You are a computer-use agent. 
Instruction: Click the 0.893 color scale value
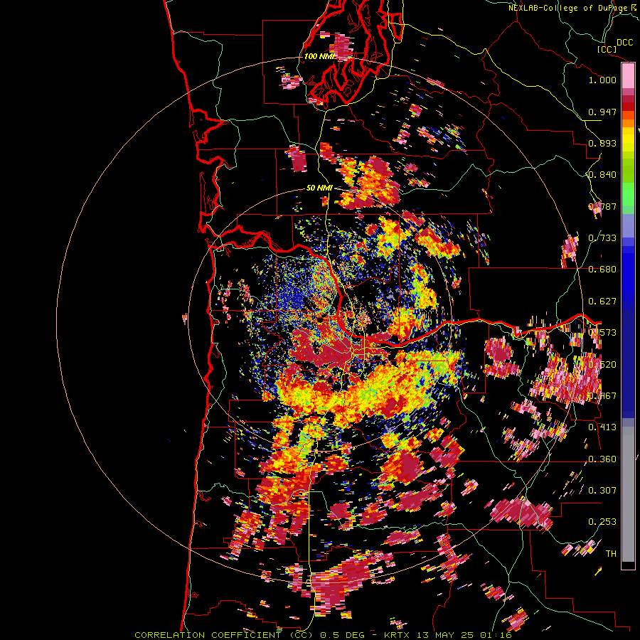point(602,143)
